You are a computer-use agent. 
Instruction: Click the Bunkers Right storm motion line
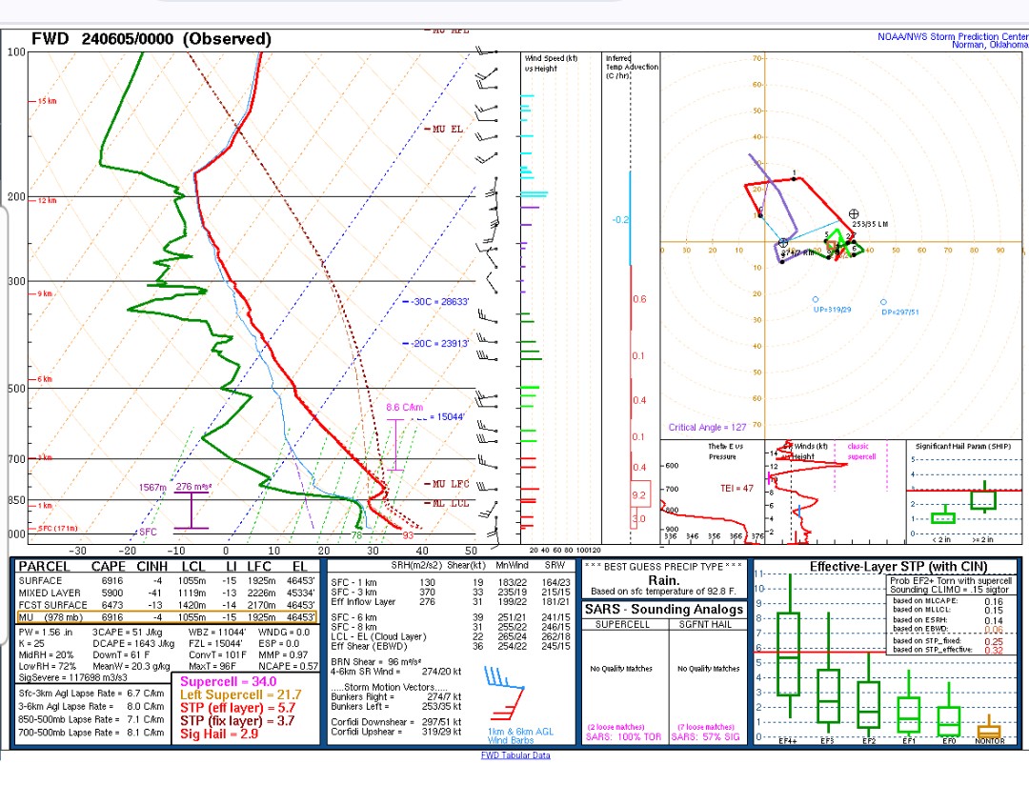[x=396, y=696]
